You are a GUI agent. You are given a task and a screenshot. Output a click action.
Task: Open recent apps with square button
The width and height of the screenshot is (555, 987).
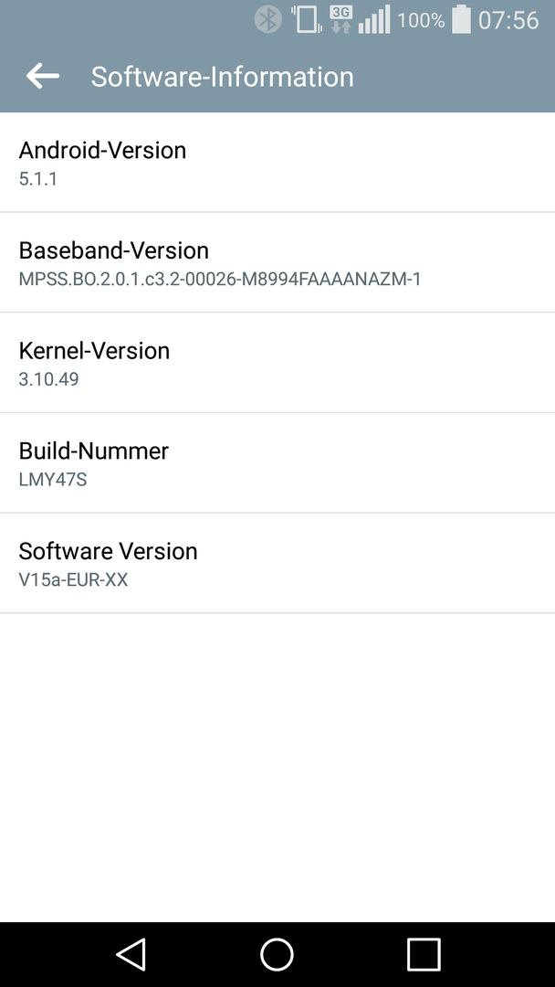pyautogui.click(x=424, y=954)
